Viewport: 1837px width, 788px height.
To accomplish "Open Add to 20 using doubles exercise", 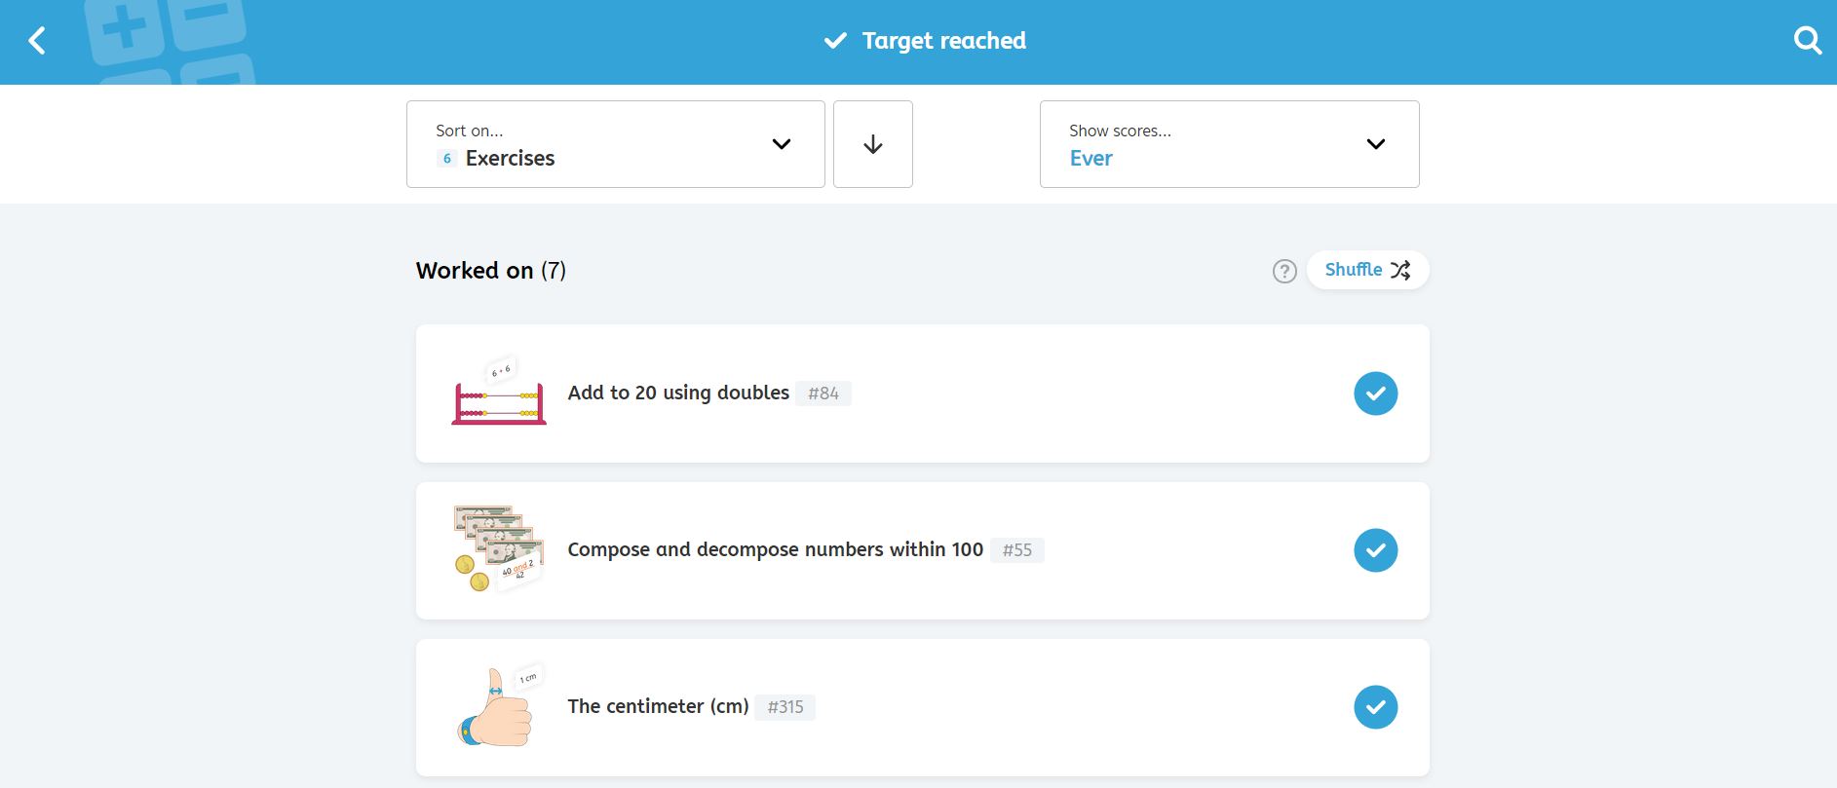I will pos(678,393).
